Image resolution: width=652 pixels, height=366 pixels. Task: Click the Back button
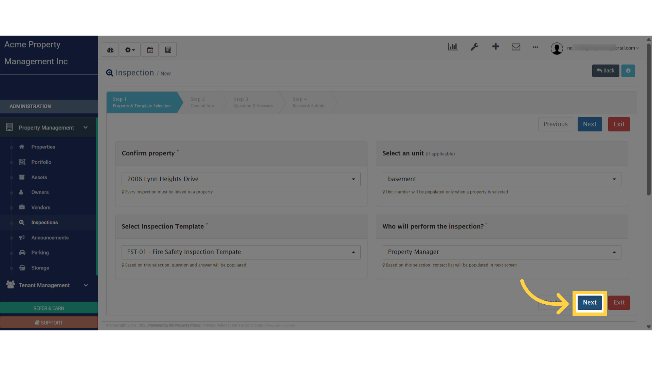[605, 71]
